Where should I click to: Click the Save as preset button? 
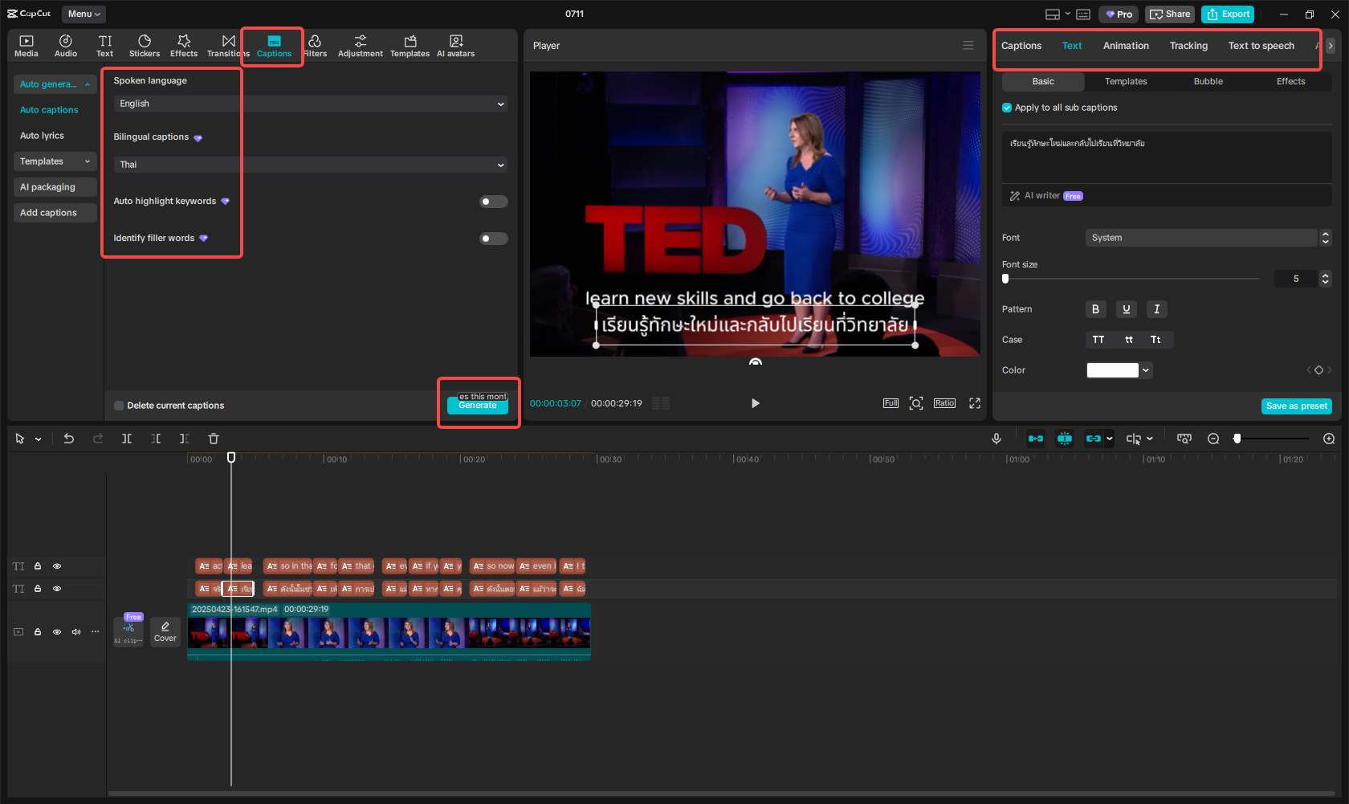pos(1296,406)
